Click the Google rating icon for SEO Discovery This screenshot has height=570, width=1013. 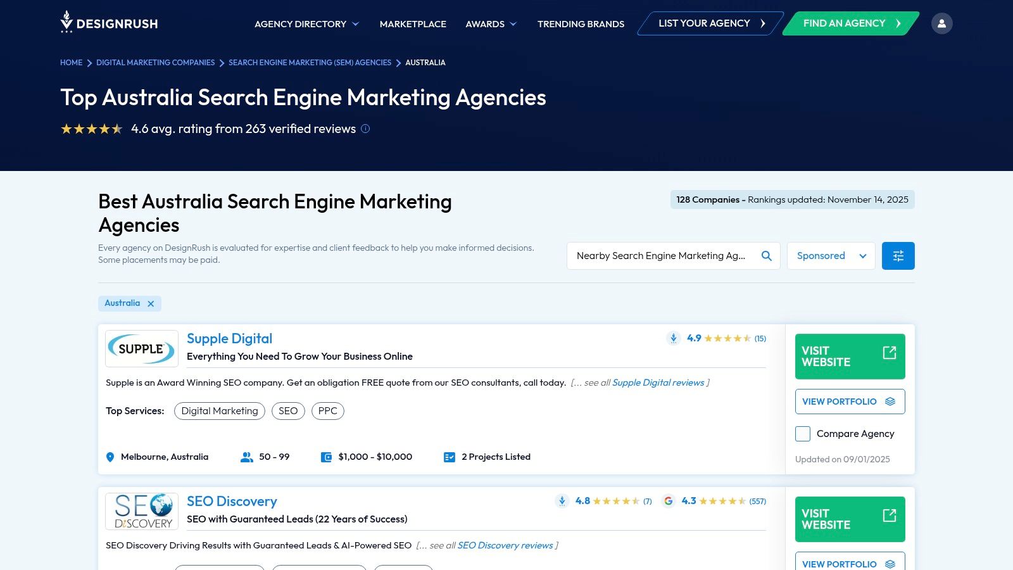[668, 501]
